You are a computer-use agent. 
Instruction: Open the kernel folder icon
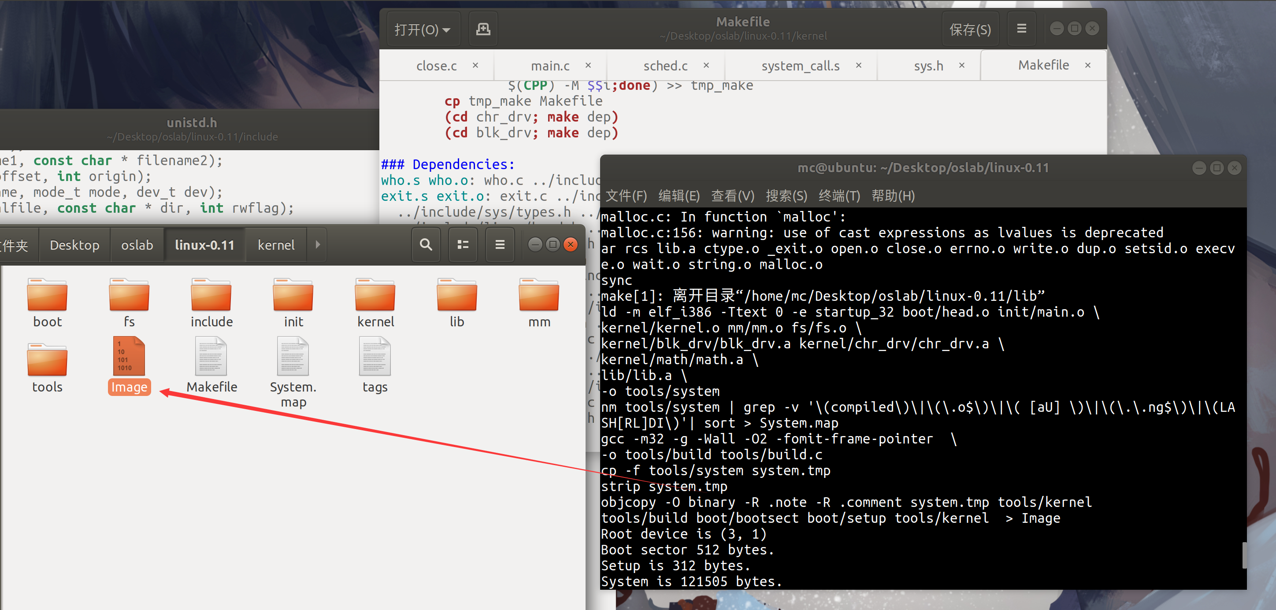(375, 295)
